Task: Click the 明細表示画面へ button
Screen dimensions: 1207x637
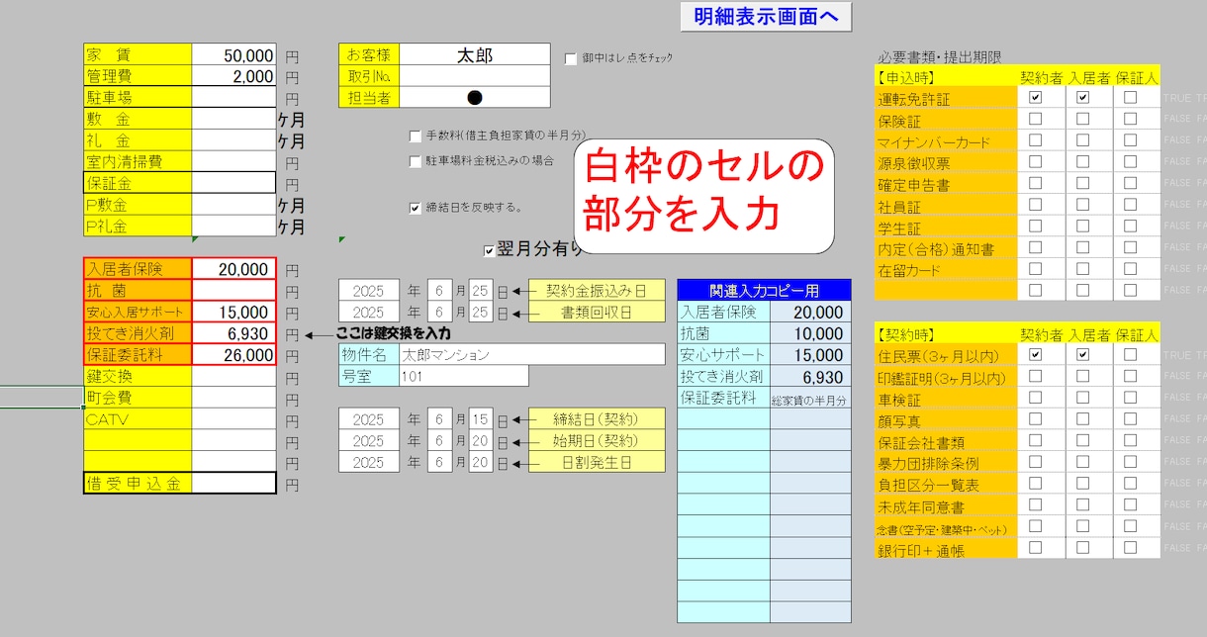Action: coord(766,16)
